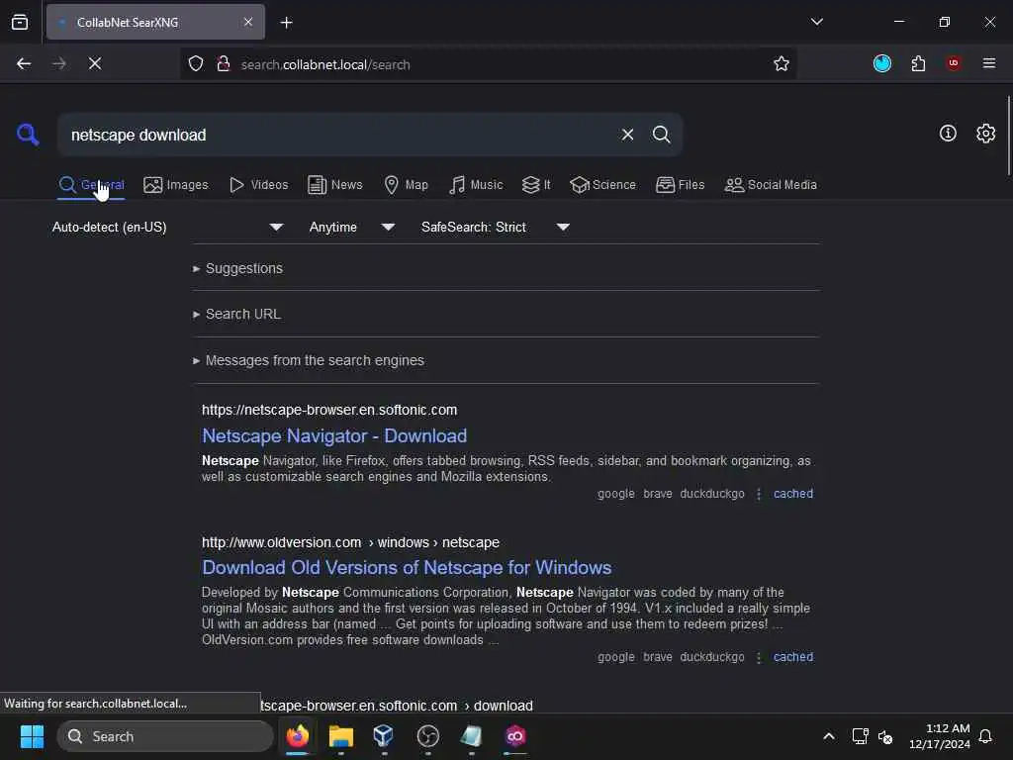This screenshot has width=1013, height=760.
Task: Click the Windows taskbar Search box
Action: coord(165,736)
